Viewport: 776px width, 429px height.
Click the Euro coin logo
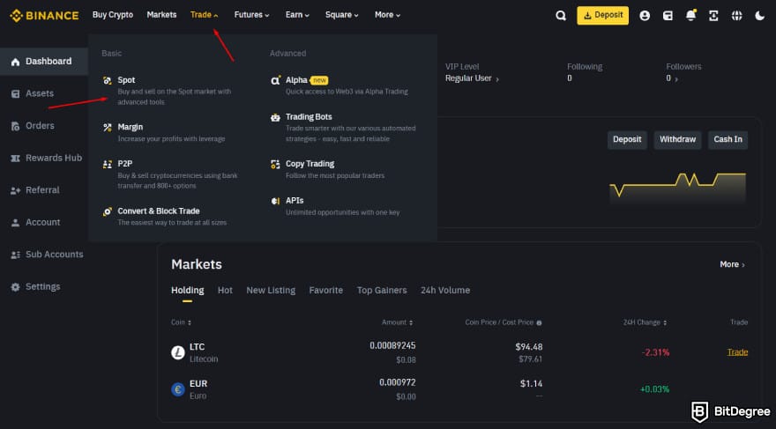(177, 389)
